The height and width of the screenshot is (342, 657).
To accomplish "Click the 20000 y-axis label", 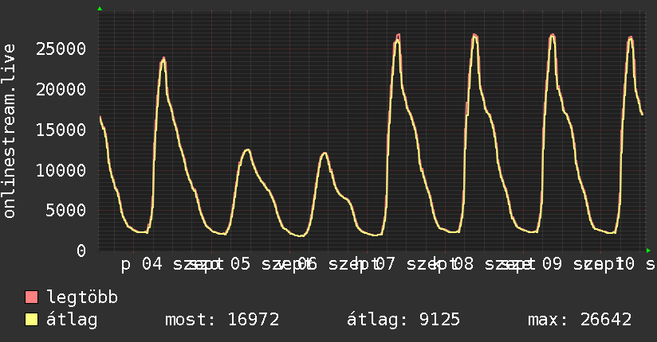I will pos(61,89).
